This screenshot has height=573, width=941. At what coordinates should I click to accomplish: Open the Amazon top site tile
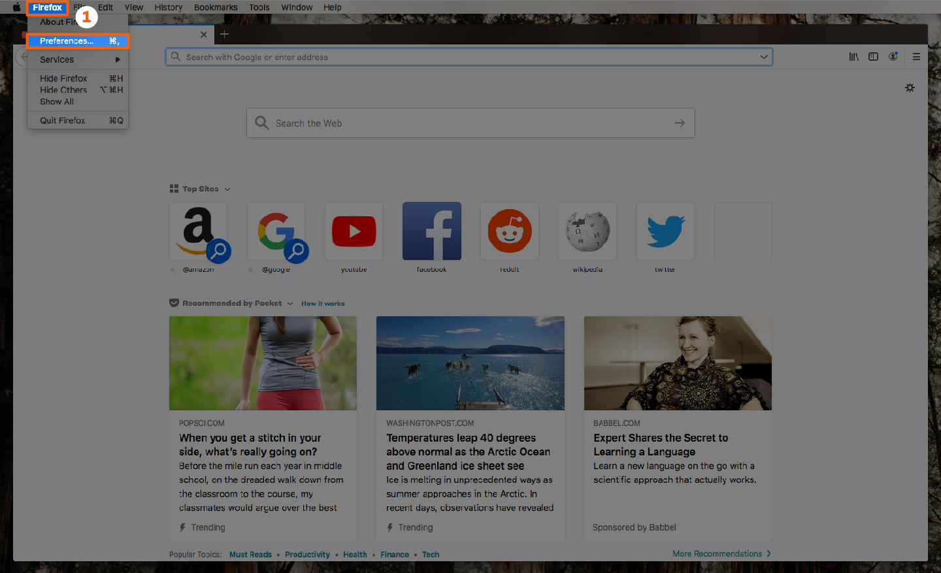tap(198, 231)
